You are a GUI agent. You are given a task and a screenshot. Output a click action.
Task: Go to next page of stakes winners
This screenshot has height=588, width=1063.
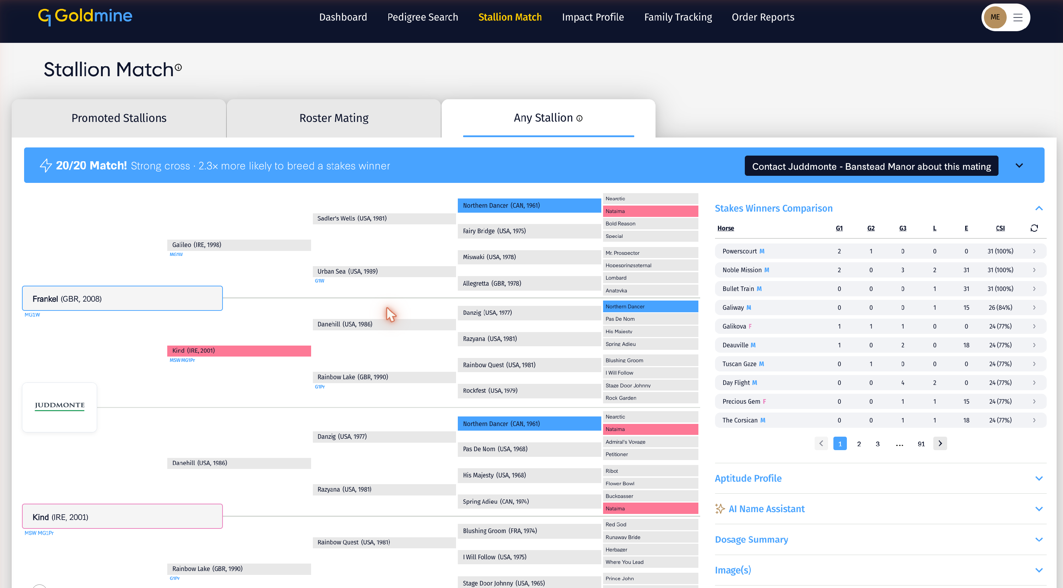(940, 444)
